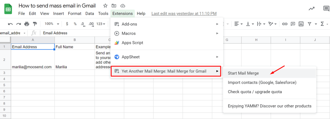This screenshot has width=330, height=119.
Task: Activate the paint format tool
Action: (35, 24)
